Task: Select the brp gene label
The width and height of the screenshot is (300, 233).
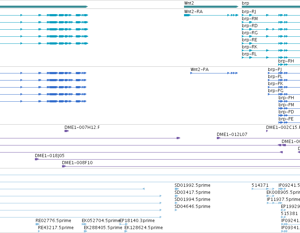Action: pos(245,3)
